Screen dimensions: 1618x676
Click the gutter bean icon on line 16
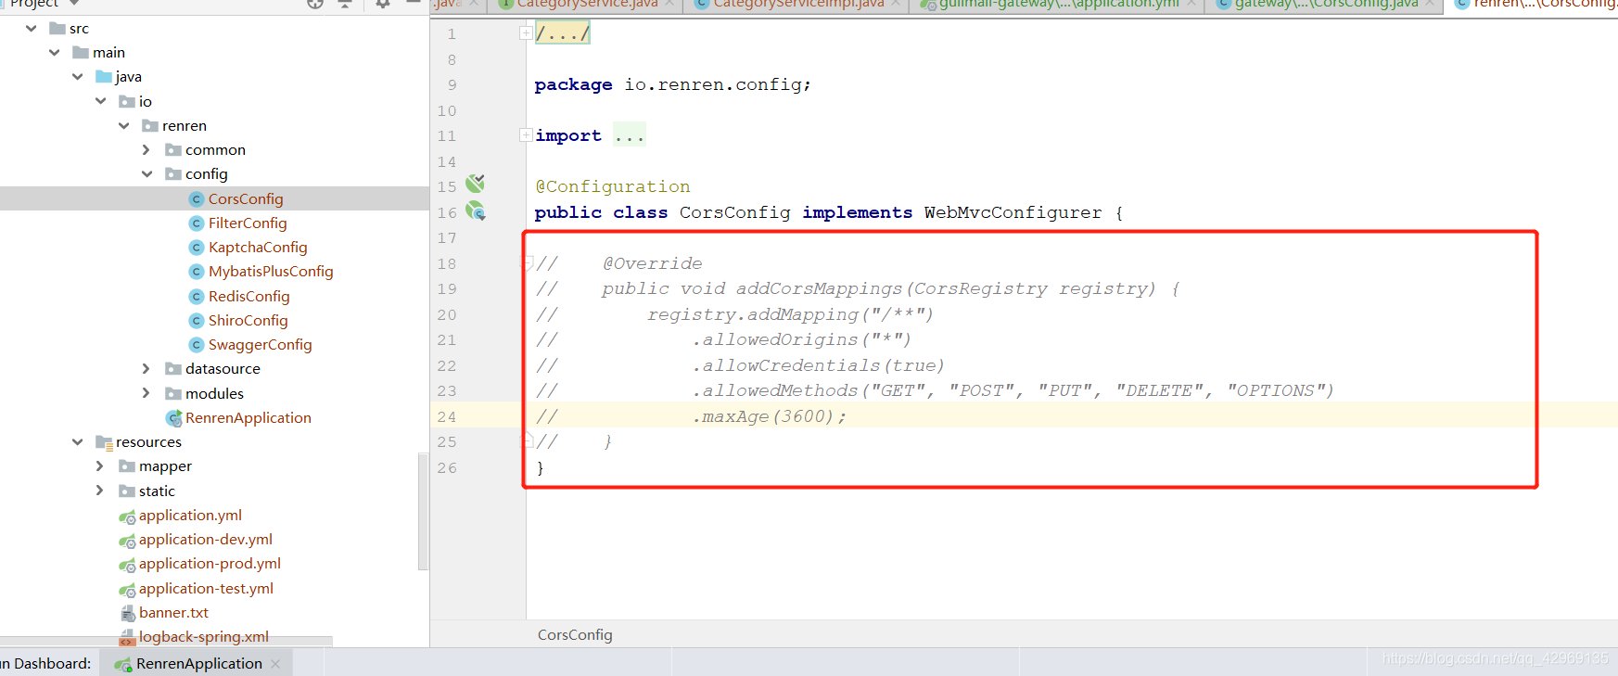tap(476, 210)
